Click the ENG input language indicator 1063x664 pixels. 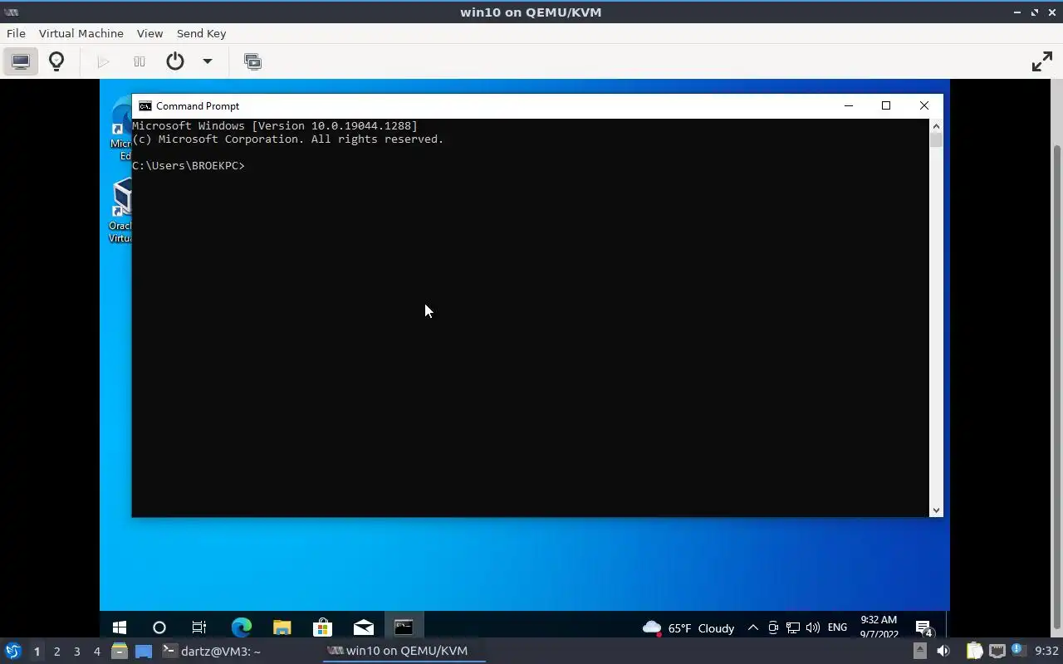(x=837, y=627)
